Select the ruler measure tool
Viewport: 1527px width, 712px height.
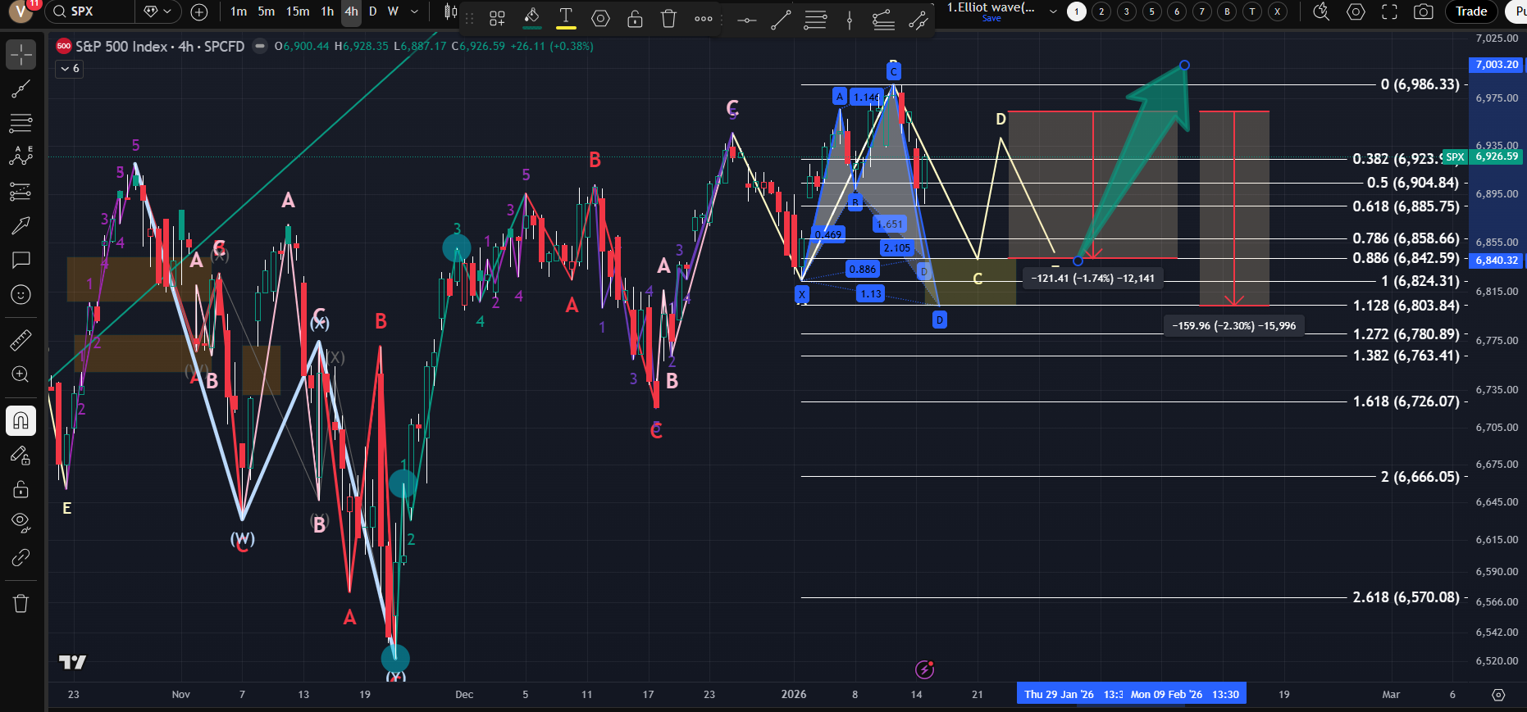coord(21,339)
